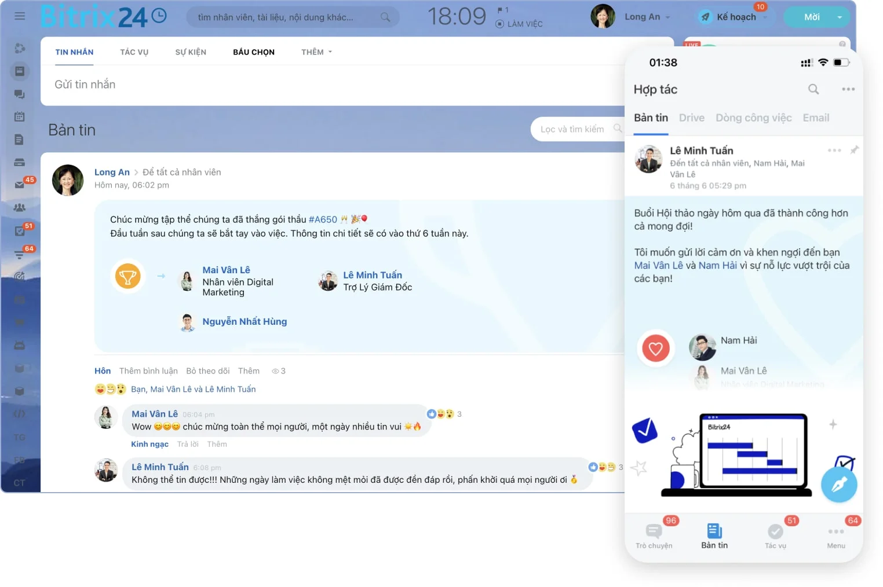Open the chat messenger icon in sidebar

click(20, 94)
